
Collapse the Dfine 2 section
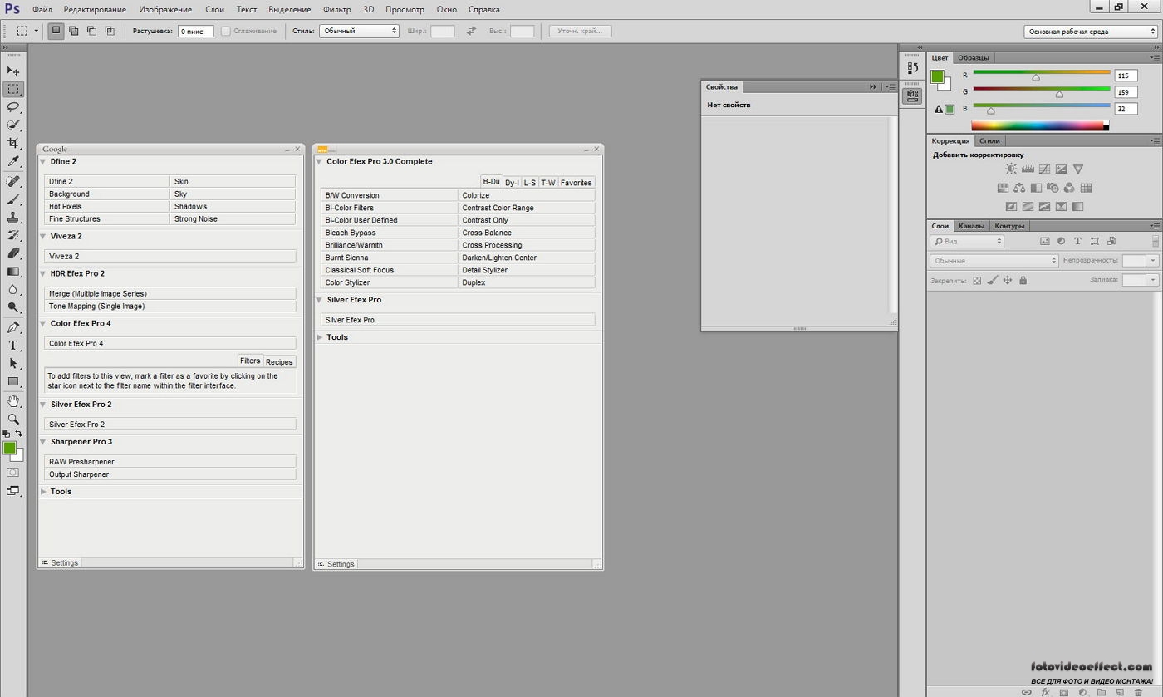point(43,161)
